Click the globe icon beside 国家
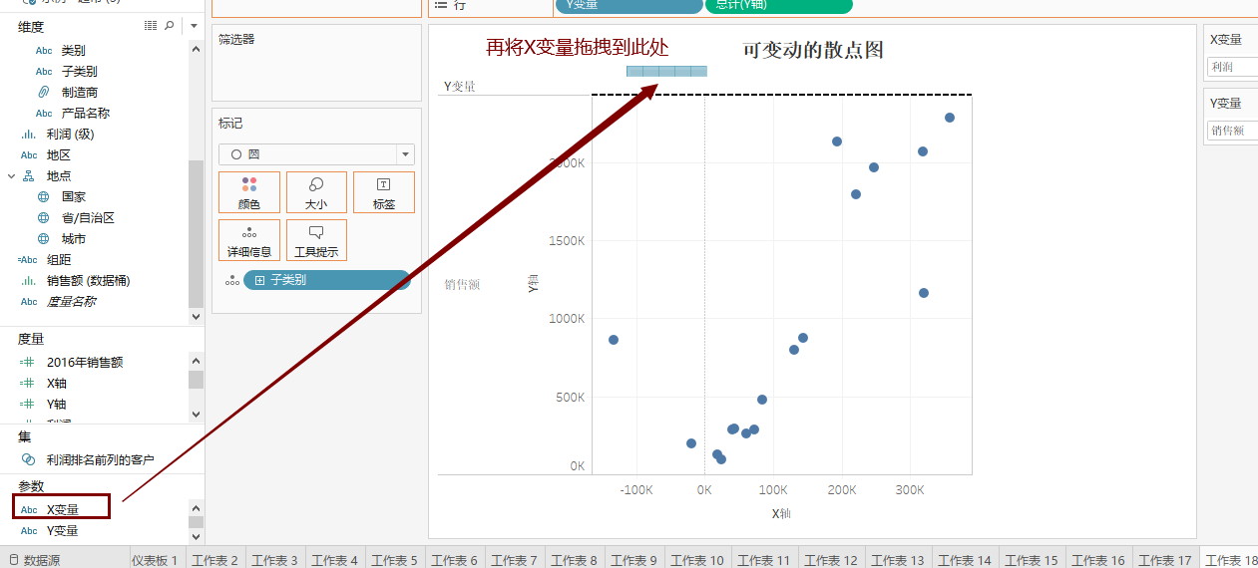 pyautogui.click(x=43, y=196)
